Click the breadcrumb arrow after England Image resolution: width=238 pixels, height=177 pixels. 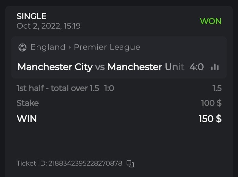tap(70, 48)
